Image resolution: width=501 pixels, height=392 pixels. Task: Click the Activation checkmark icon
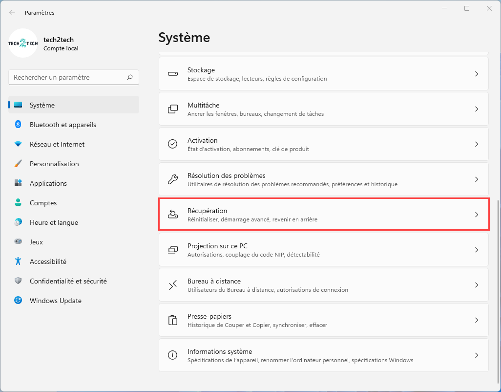click(173, 144)
